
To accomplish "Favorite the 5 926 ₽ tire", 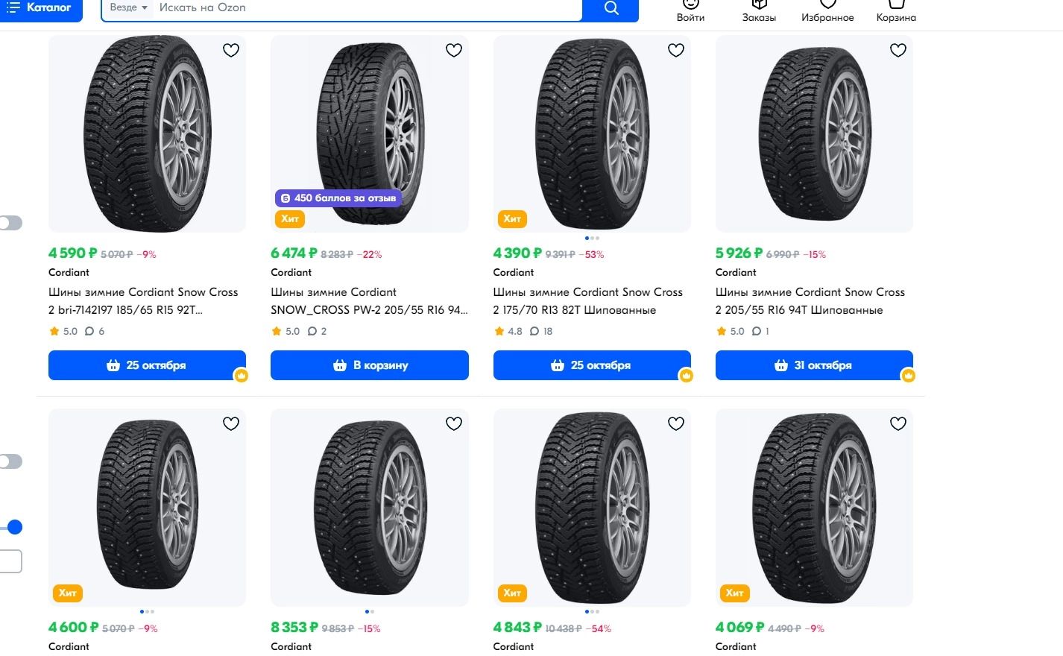I will [x=898, y=50].
